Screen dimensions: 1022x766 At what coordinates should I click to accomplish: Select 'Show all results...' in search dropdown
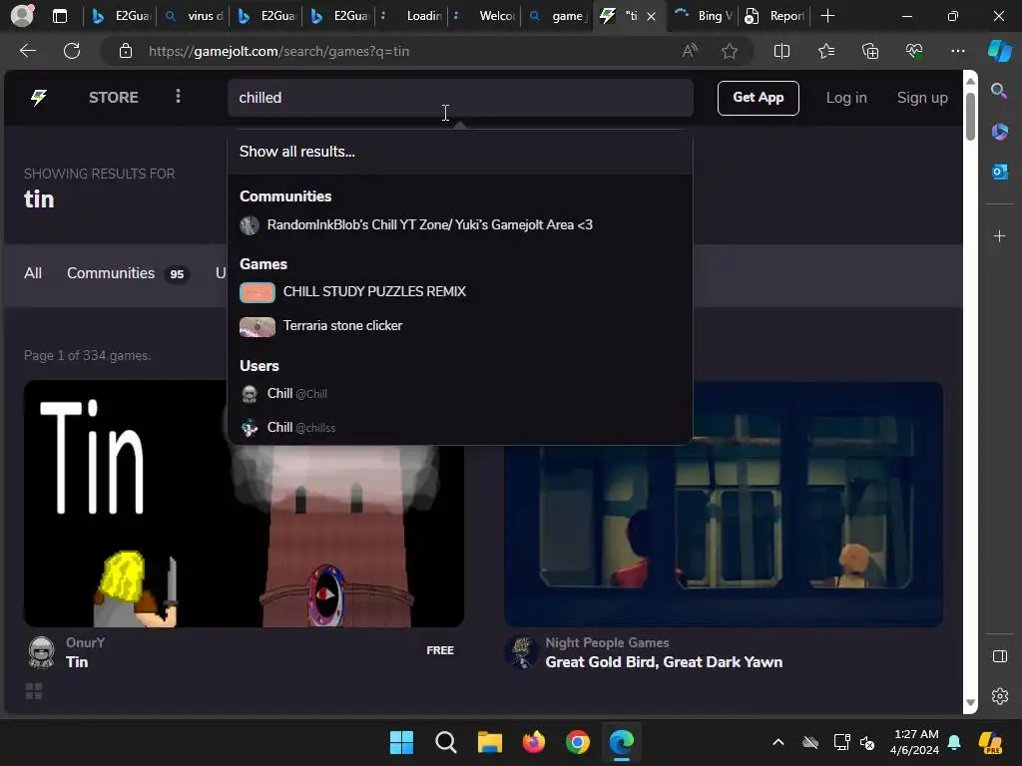click(460, 152)
